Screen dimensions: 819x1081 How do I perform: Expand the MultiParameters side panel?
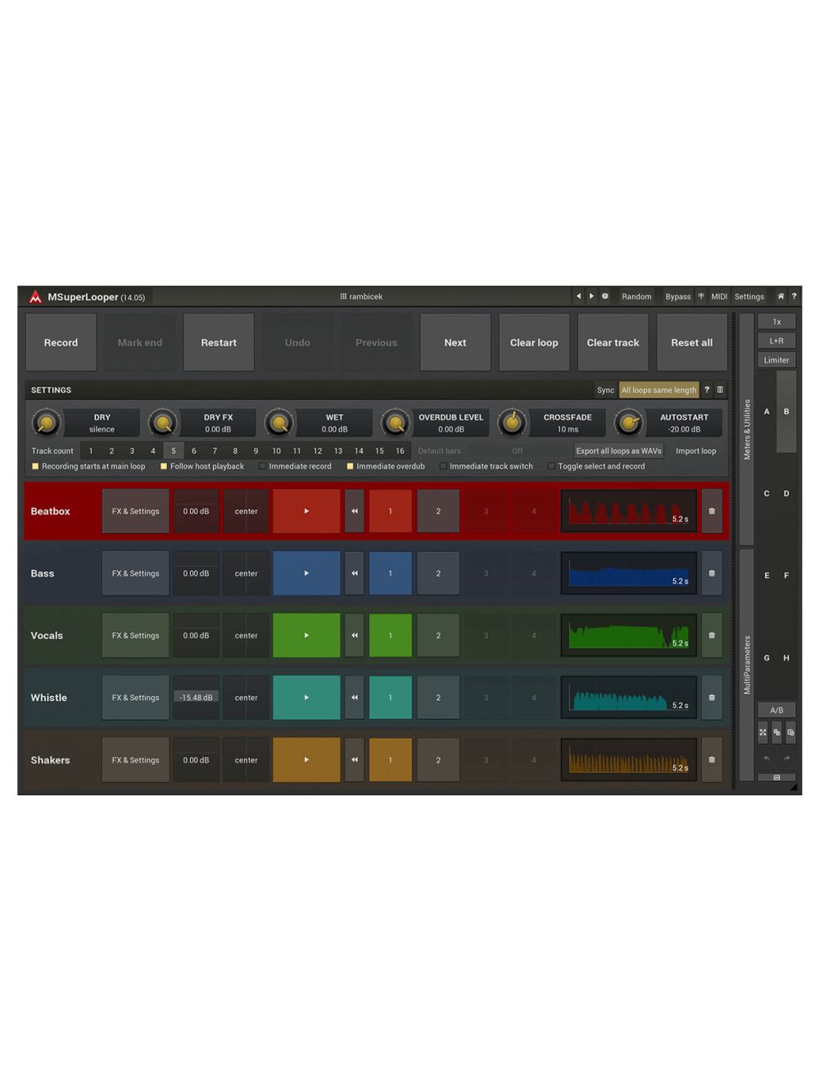[746, 665]
